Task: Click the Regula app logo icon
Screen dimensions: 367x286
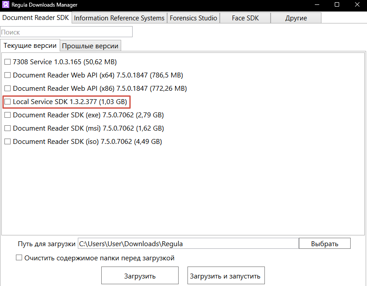Action: click(5, 4)
